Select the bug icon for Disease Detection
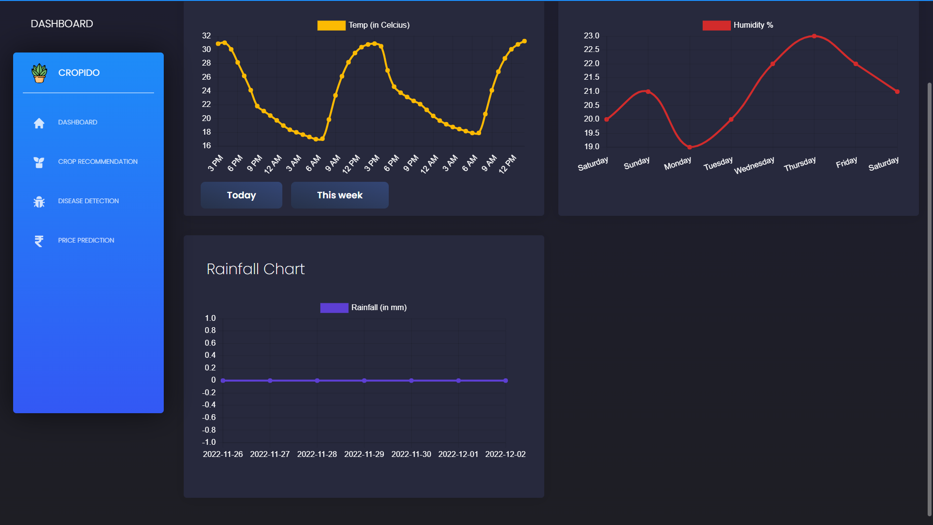933x525 pixels. pyautogui.click(x=39, y=201)
